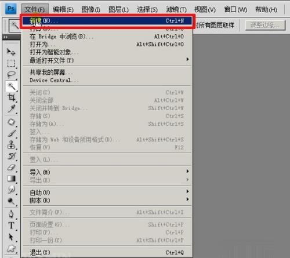Choose 打开为... menu item
The image size is (290, 258).
pyautogui.click(x=107, y=45)
